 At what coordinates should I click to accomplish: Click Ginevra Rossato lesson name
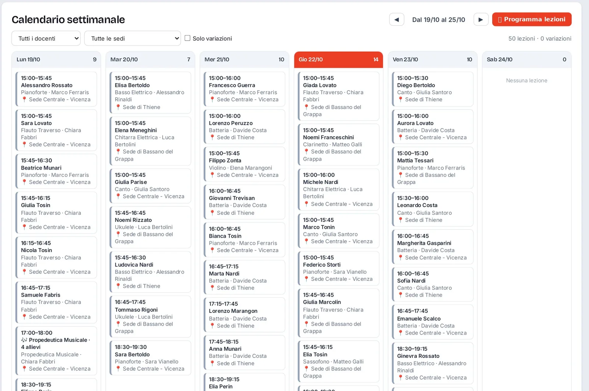(x=418, y=356)
